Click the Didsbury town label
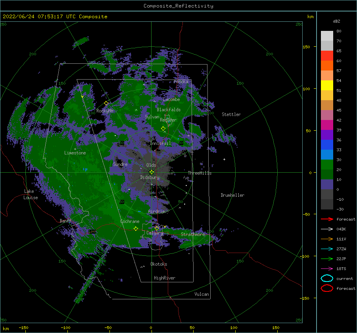Screen dimensions: 357x333 coord(150,177)
